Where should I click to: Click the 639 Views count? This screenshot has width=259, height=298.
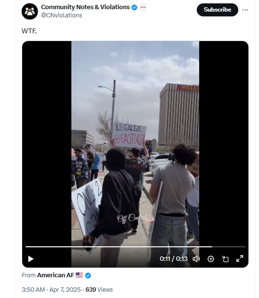(x=99, y=289)
